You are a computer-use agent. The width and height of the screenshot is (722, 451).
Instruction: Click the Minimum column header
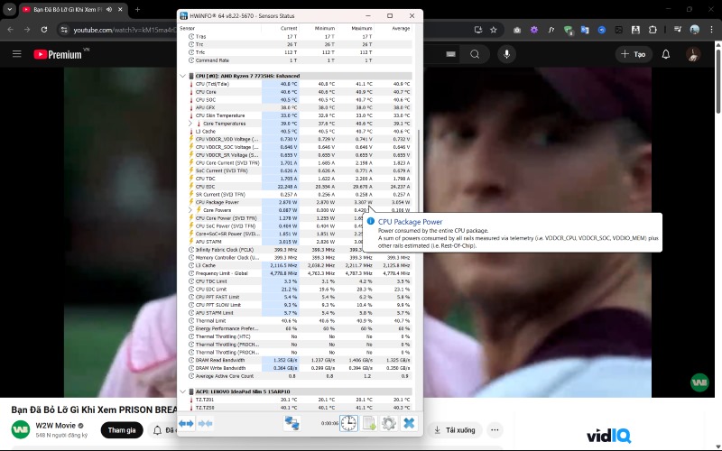click(x=318, y=29)
